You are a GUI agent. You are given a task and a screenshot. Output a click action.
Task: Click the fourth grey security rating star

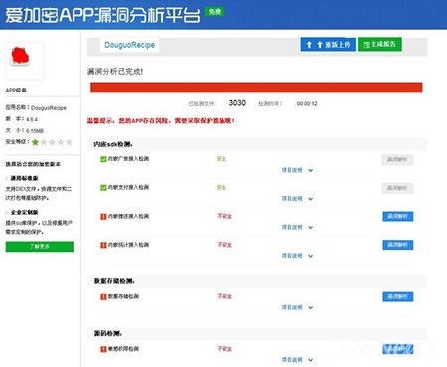[x=61, y=142]
